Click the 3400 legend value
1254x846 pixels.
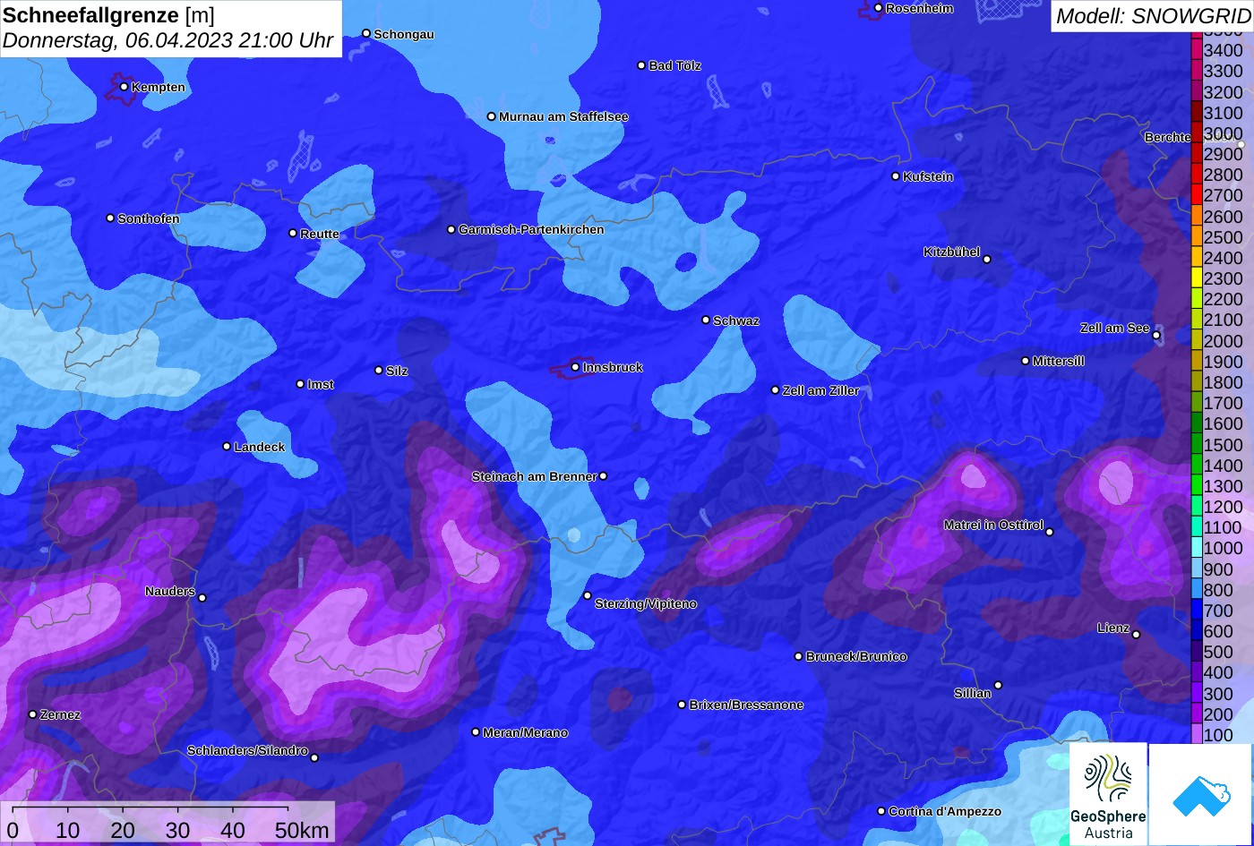(1224, 51)
